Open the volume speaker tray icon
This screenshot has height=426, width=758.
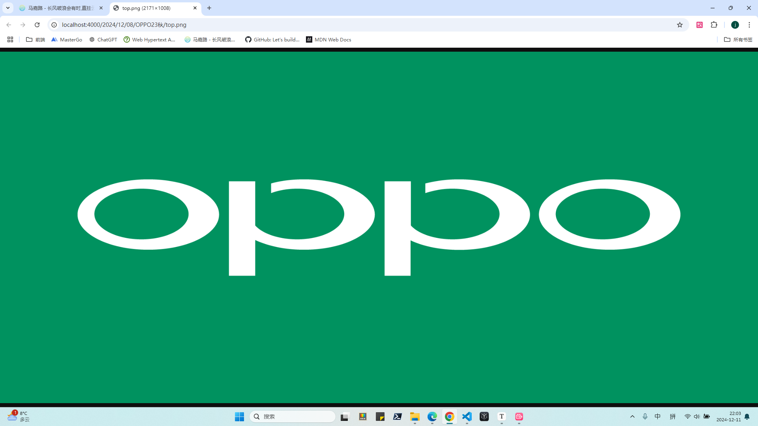click(697, 417)
